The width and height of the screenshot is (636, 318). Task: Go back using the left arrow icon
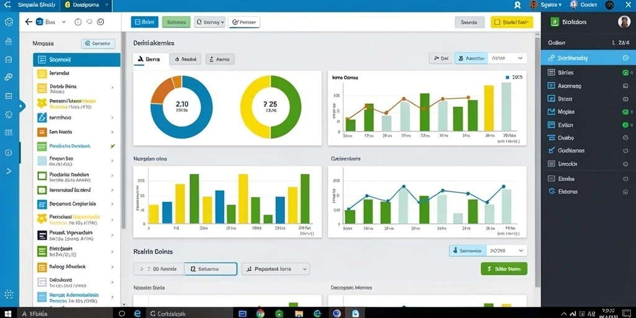(29, 22)
